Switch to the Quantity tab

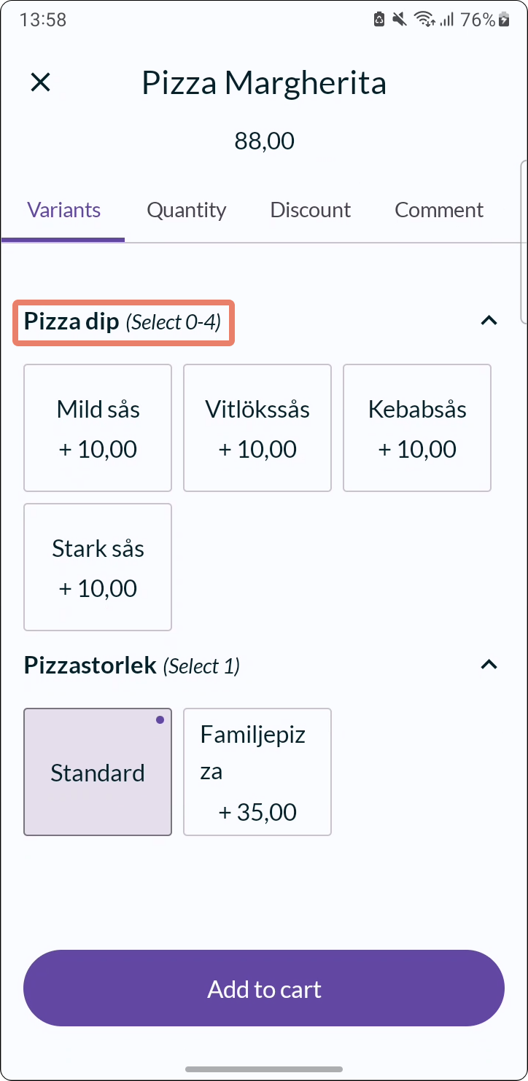click(x=187, y=211)
